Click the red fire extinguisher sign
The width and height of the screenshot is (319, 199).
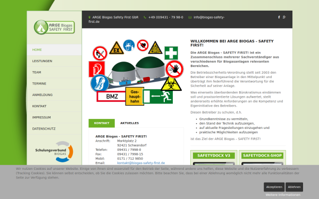tap(97, 69)
